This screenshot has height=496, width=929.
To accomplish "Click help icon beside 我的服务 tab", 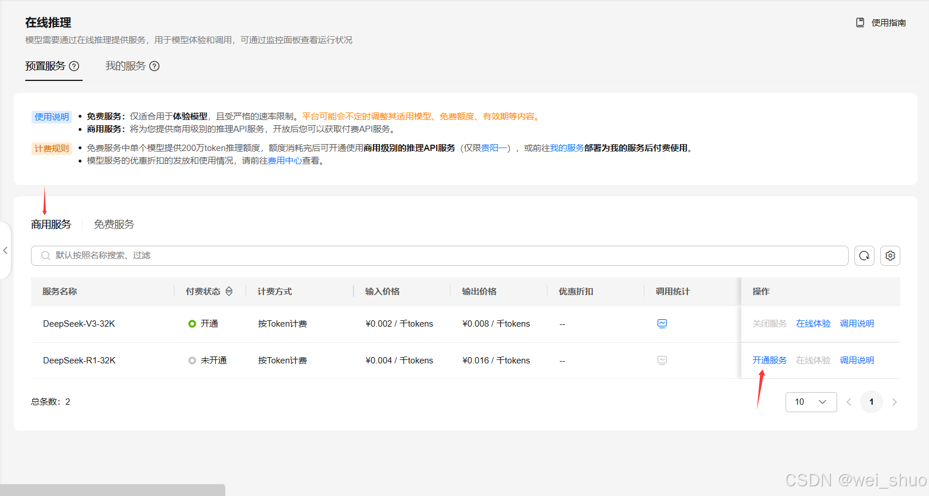I will tap(154, 66).
